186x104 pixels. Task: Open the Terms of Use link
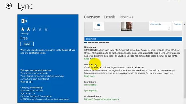click(x=69, y=50)
